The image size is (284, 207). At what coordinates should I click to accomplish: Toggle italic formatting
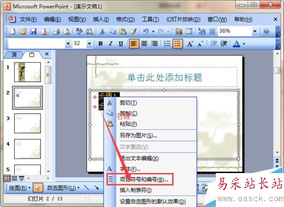point(111,44)
